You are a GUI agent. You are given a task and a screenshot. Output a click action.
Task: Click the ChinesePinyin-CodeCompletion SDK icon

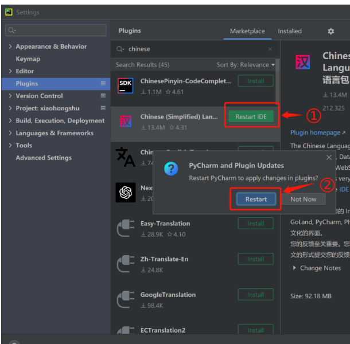125,85
